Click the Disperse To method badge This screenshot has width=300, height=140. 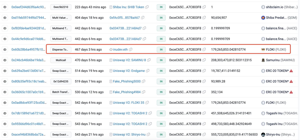[x=61, y=50]
